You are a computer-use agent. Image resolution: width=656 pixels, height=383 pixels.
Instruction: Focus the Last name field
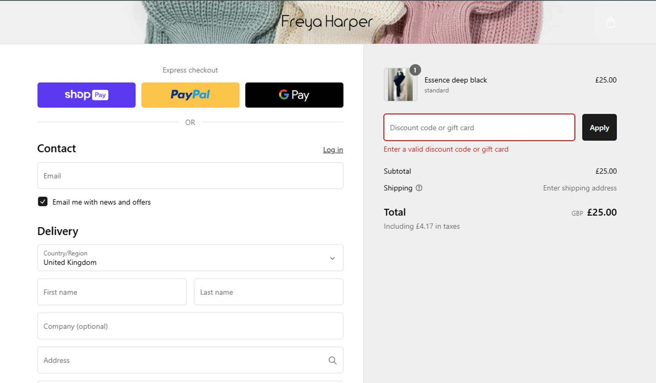pos(269,292)
